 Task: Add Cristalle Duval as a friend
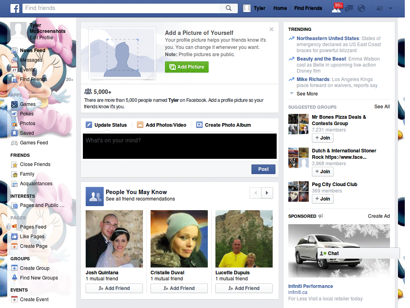[x=179, y=288]
